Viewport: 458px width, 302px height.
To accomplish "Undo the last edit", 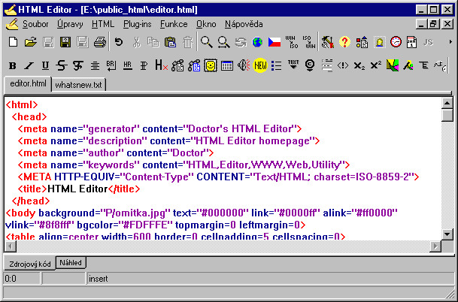I will tap(119, 42).
